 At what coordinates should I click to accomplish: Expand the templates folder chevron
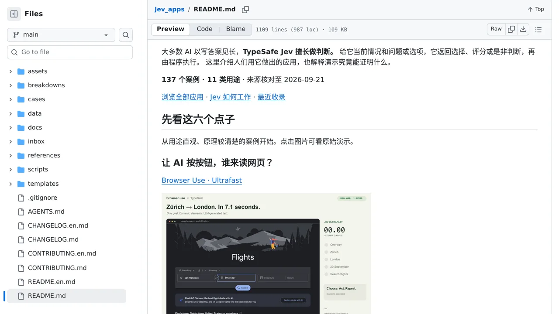click(x=10, y=184)
